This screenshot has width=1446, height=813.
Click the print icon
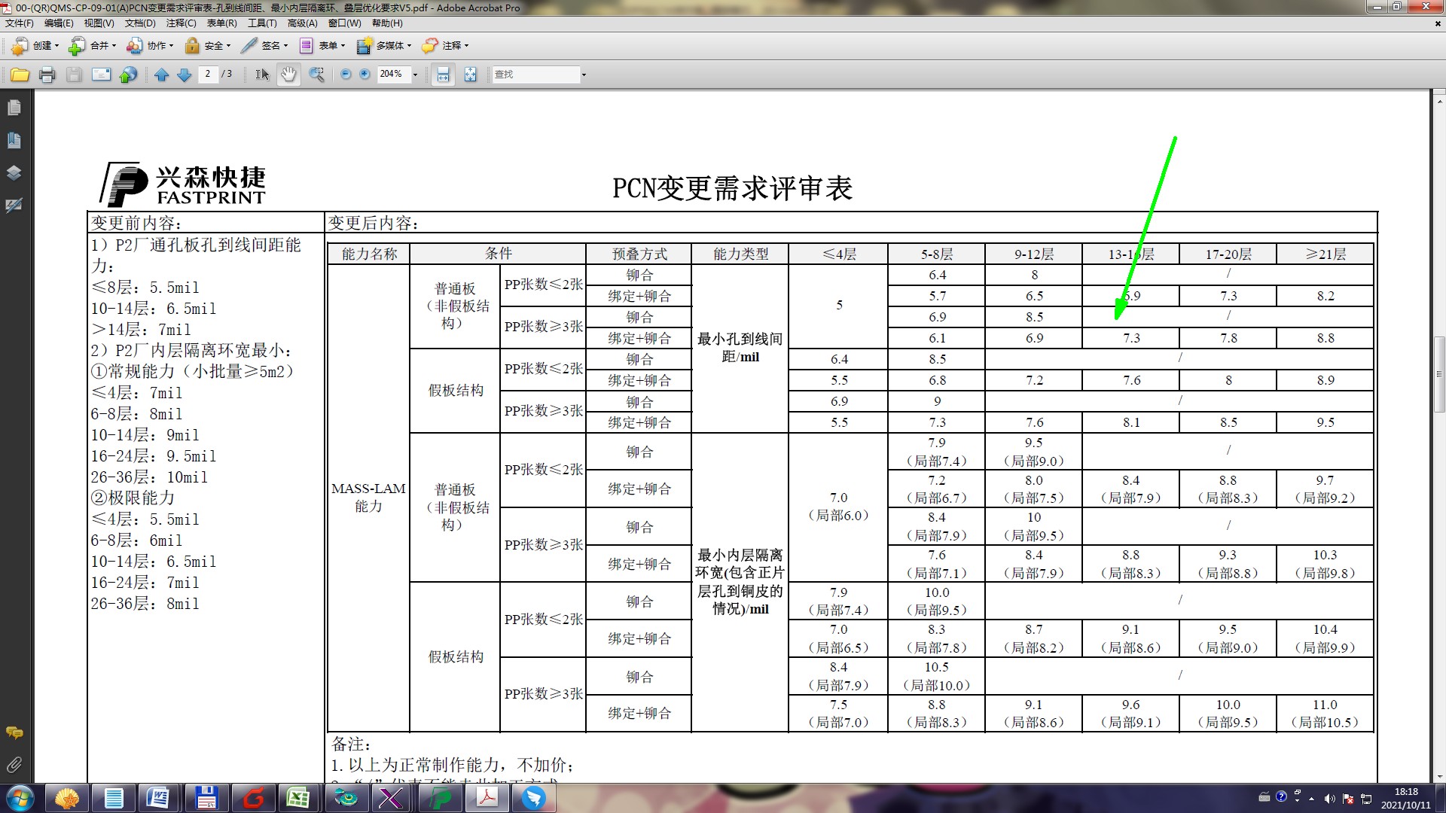tap(47, 75)
